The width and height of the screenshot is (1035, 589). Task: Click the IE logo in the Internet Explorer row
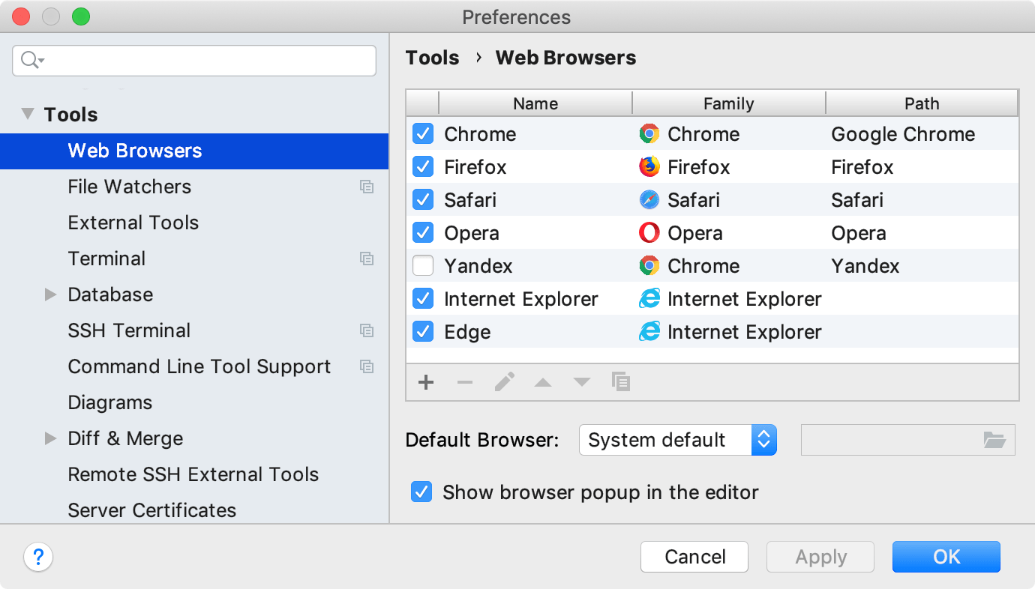tap(649, 299)
